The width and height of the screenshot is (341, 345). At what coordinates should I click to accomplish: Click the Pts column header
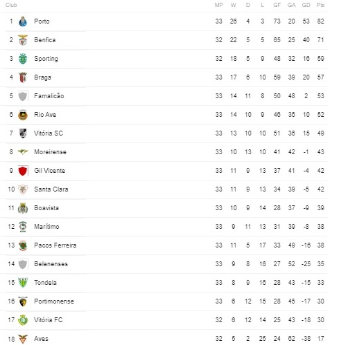click(320, 5)
